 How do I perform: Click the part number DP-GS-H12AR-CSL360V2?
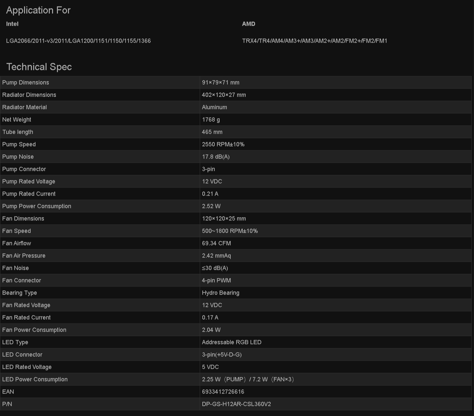pyautogui.click(x=237, y=404)
